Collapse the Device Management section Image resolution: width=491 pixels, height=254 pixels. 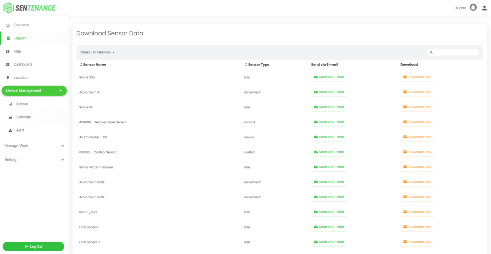pyautogui.click(x=34, y=91)
